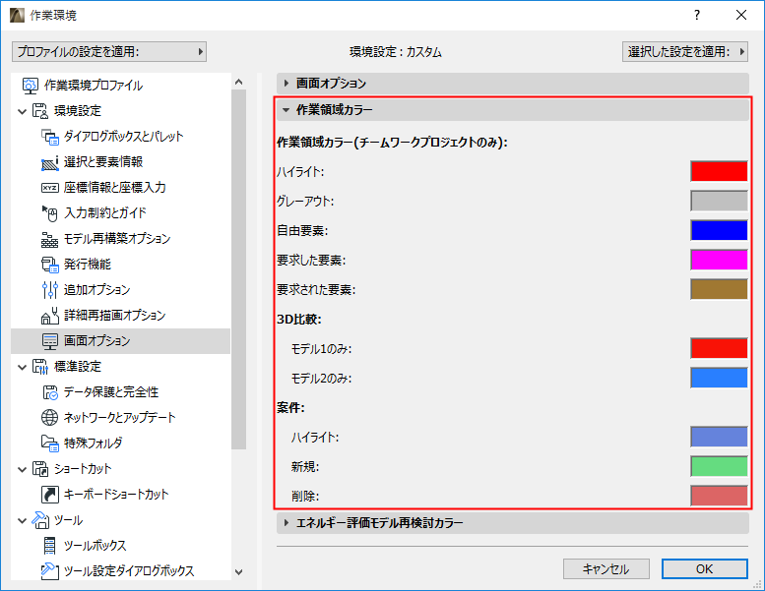This screenshot has width=765, height=591.
Task: Expand the エネルギー評価モデル再検討カラー panel
Action: pyautogui.click(x=512, y=523)
